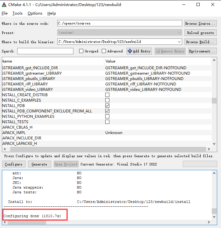Click value GSTREAMER_gst_INCLUDE_DIR-NOTFOUND
221x228 pixels.
tap(146, 68)
